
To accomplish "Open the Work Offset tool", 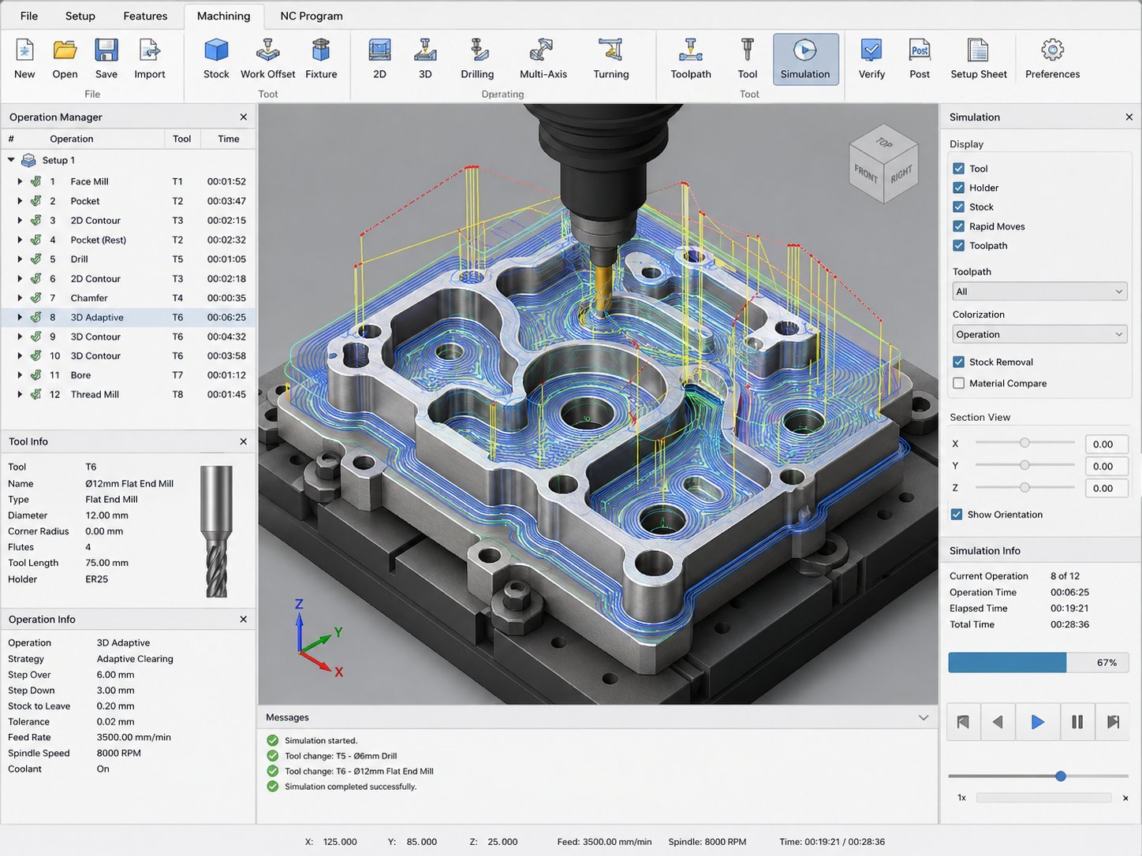I will point(268,51).
